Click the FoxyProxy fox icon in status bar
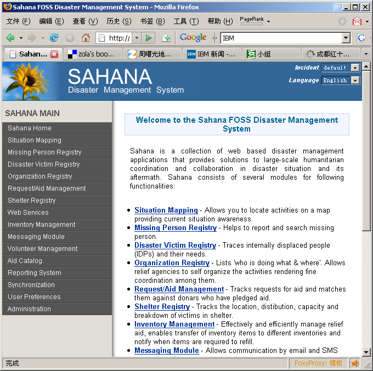 [355, 363]
